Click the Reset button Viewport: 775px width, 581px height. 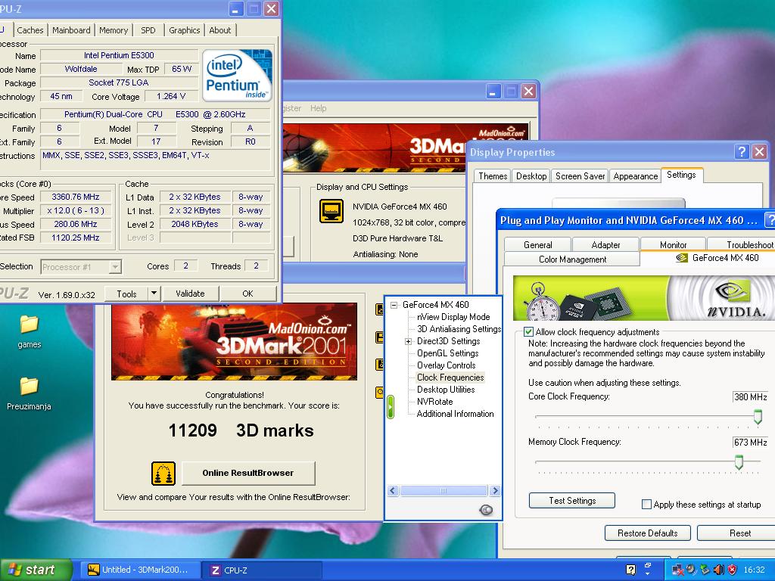pos(736,533)
